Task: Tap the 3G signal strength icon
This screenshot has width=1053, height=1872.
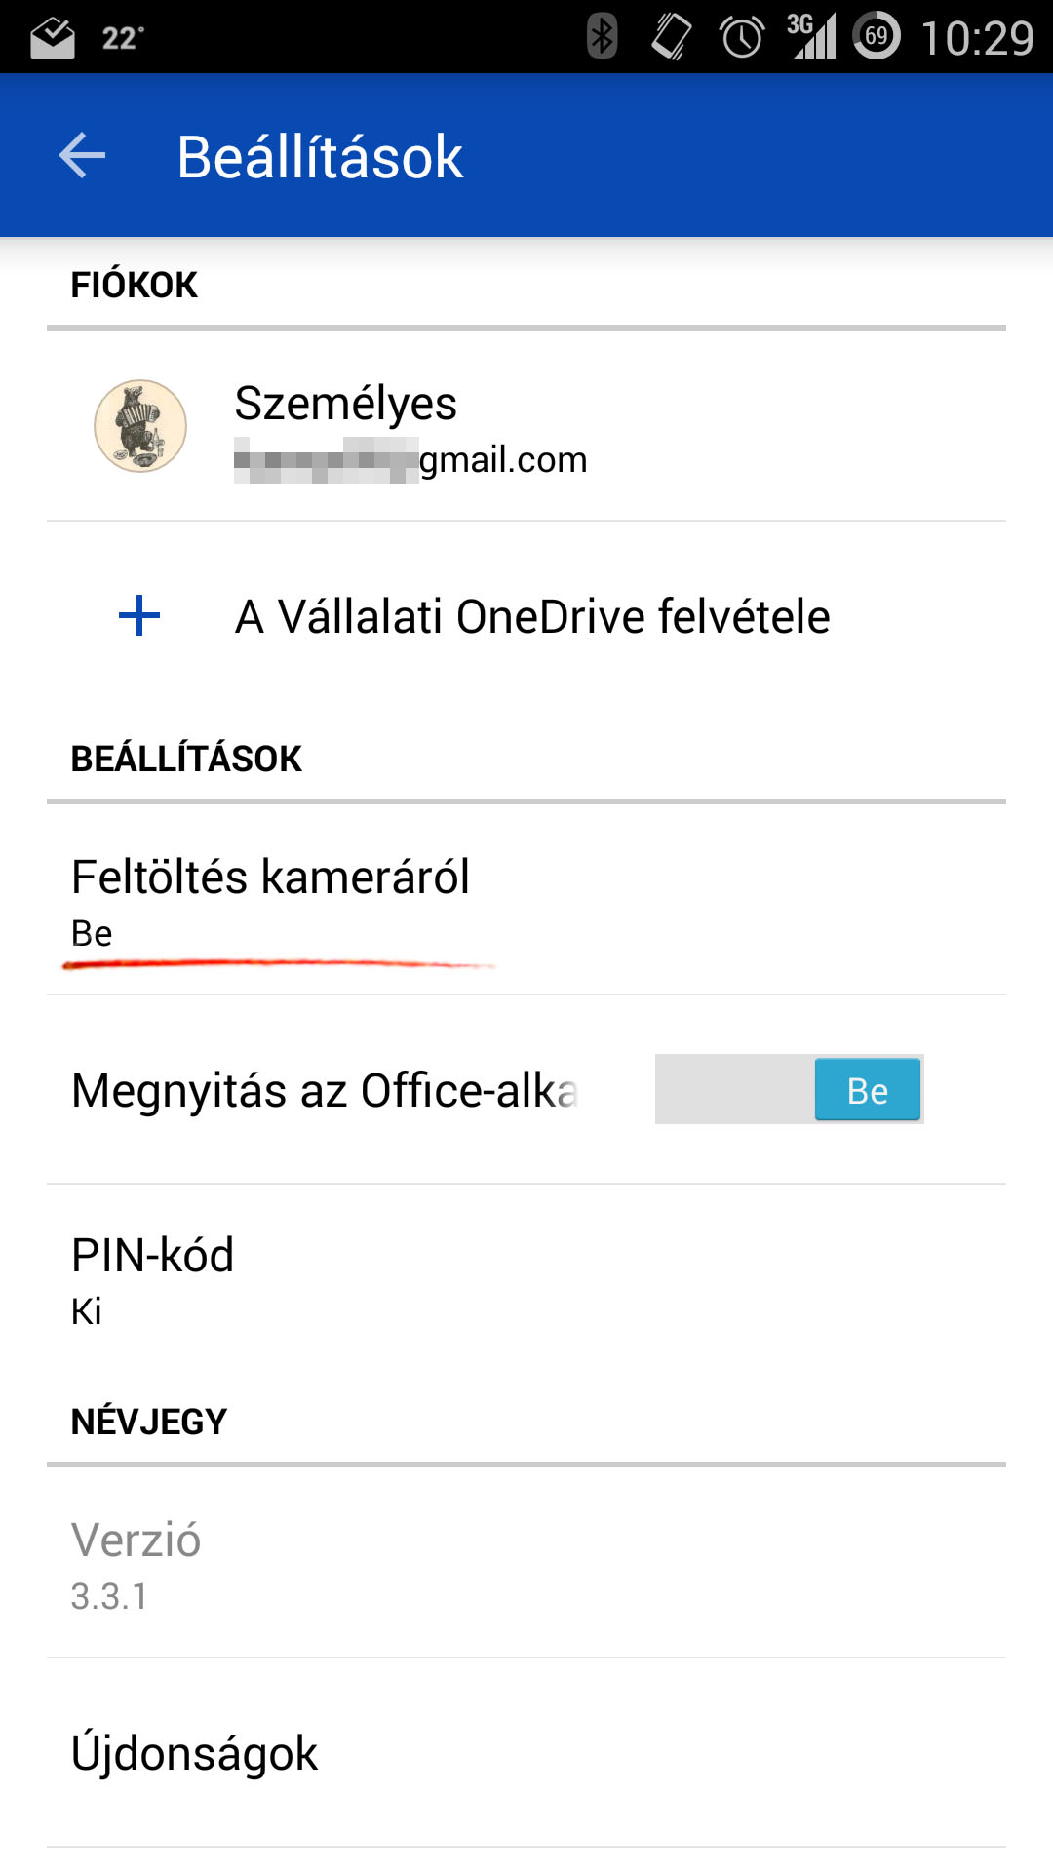Action: click(811, 37)
